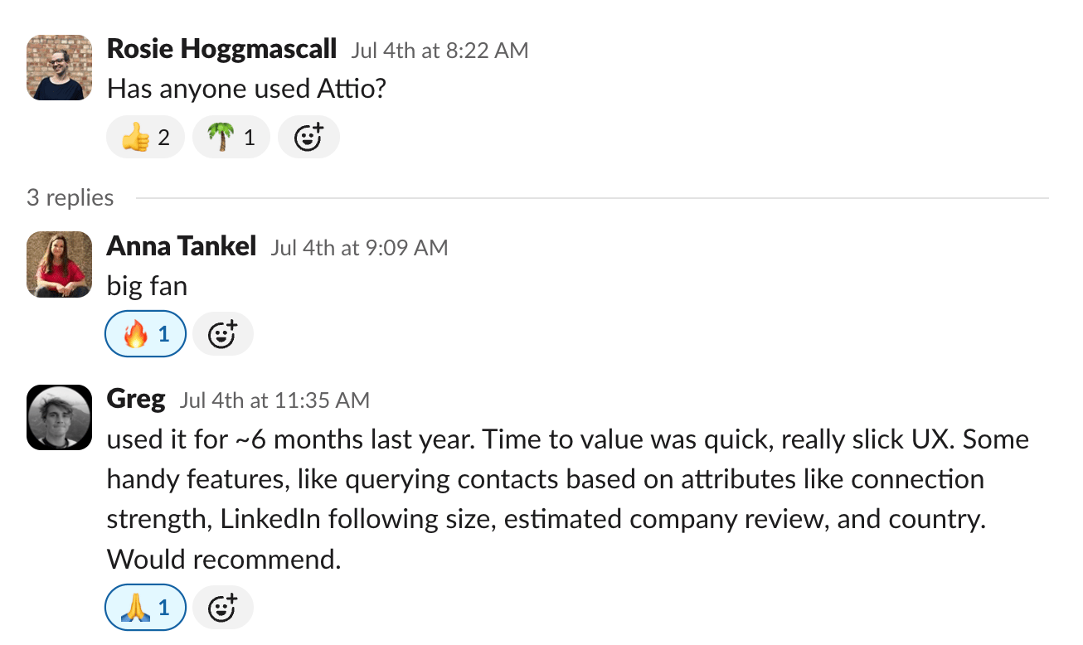
Task: Open the Rosie Hoggmascall name link
Action: [221, 49]
